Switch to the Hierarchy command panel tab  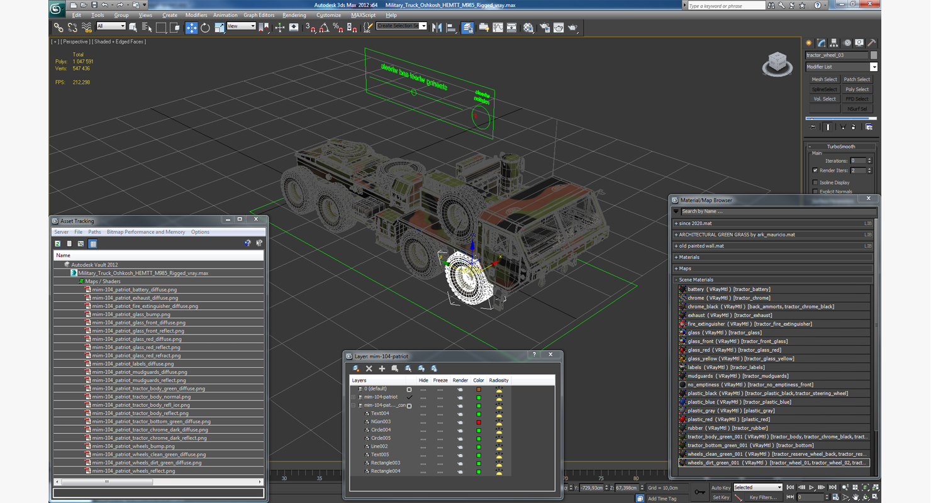834,43
